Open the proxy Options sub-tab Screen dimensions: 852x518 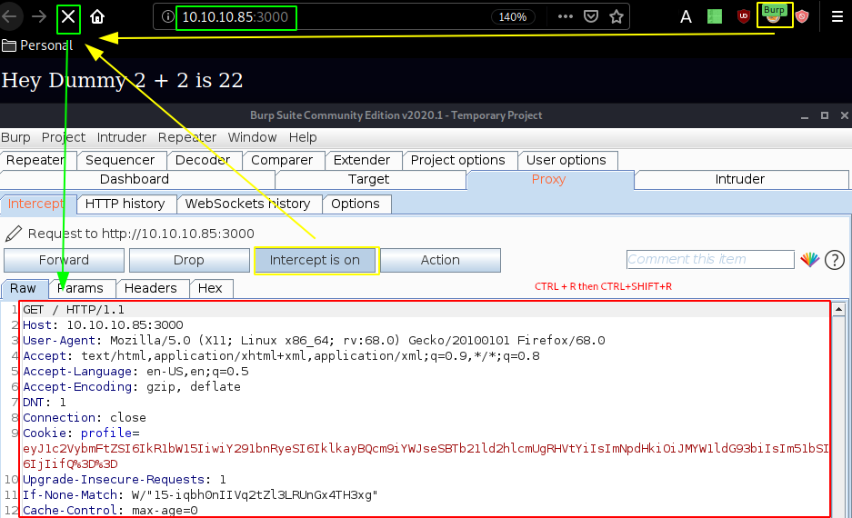pos(356,204)
